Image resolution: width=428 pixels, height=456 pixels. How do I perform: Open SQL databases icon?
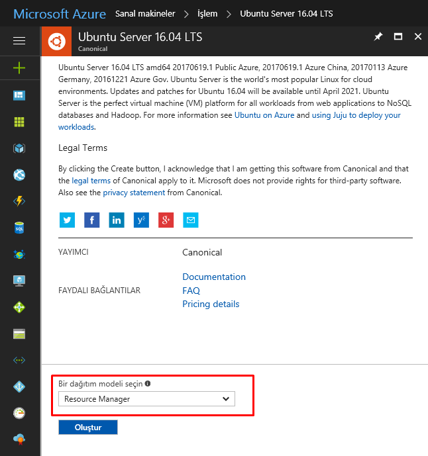(x=19, y=228)
